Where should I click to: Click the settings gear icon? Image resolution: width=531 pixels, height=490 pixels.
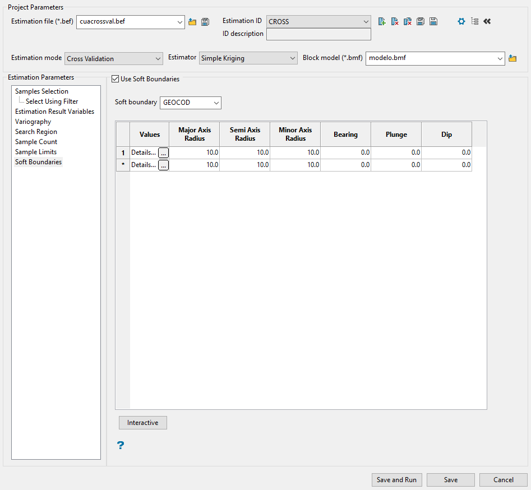[x=461, y=21]
